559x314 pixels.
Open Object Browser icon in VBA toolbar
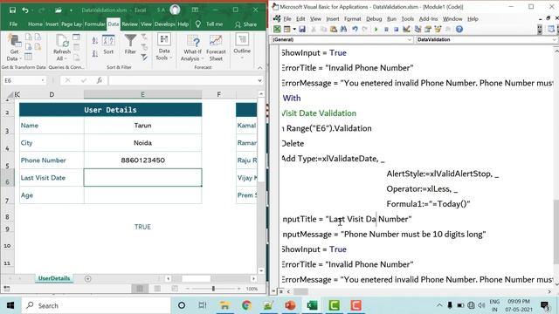click(438, 29)
